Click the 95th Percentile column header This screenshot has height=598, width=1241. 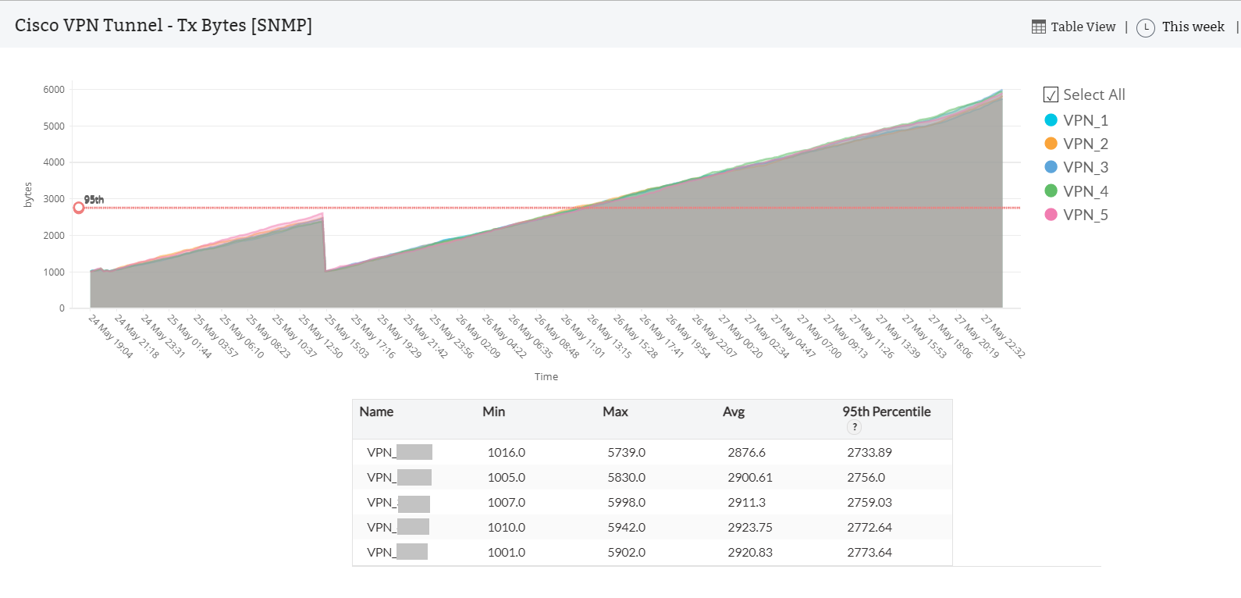coord(886,412)
